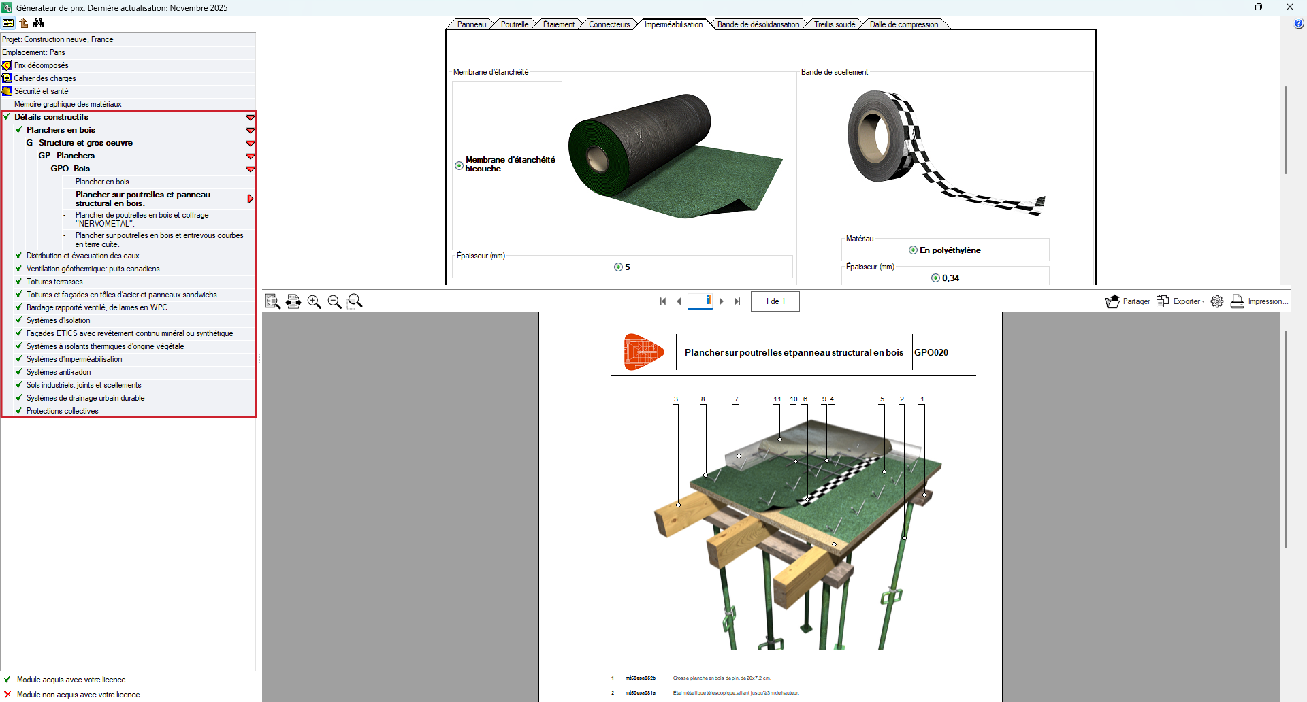1307x702 pixels.
Task: Click the Partager button
Action: pyautogui.click(x=1127, y=301)
